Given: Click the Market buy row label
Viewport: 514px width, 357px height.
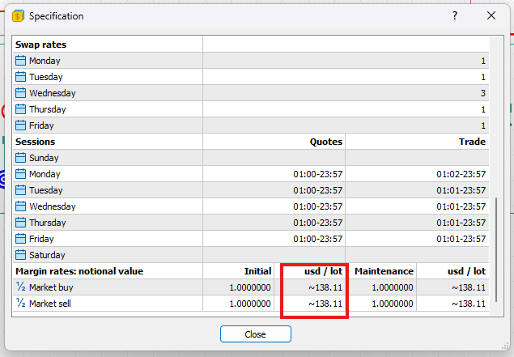Looking at the screenshot, I should pos(51,287).
